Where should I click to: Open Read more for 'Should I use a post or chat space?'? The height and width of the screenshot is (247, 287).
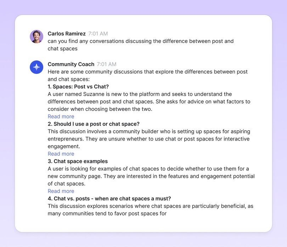(x=61, y=154)
